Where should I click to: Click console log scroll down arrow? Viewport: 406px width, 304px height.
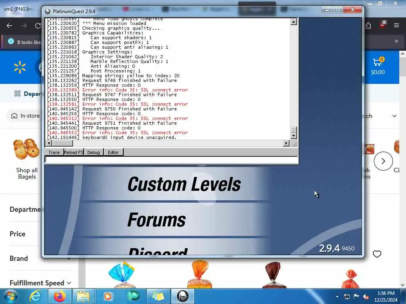click(294, 136)
